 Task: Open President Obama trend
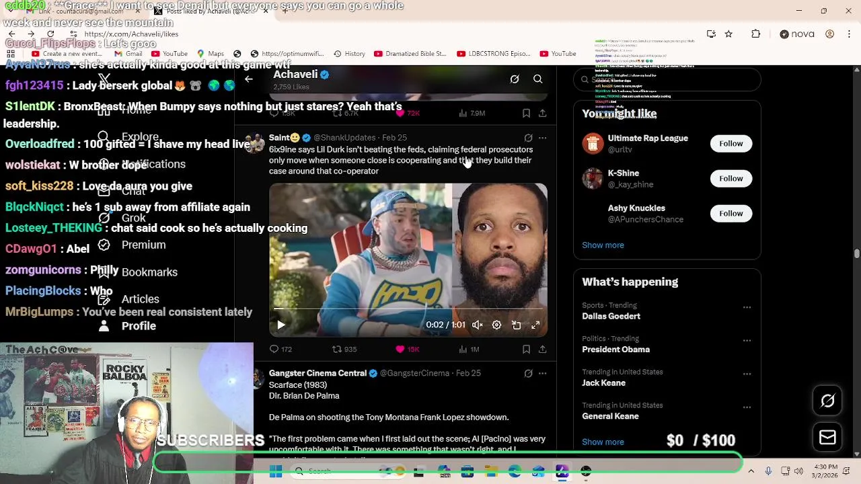tap(615, 350)
